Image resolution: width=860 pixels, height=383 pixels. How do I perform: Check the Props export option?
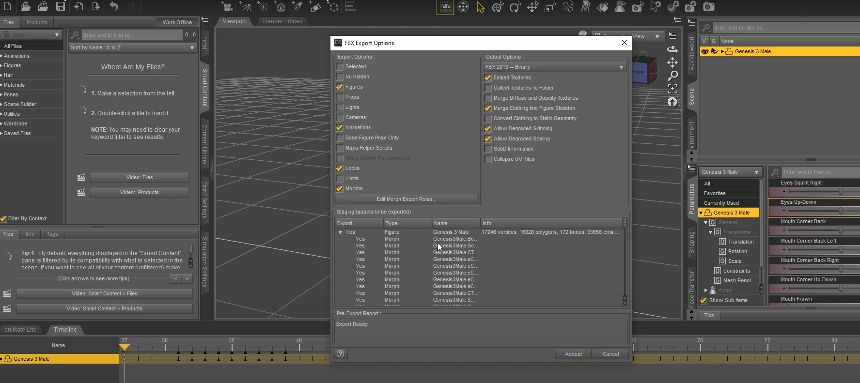click(x=340, y=97)
